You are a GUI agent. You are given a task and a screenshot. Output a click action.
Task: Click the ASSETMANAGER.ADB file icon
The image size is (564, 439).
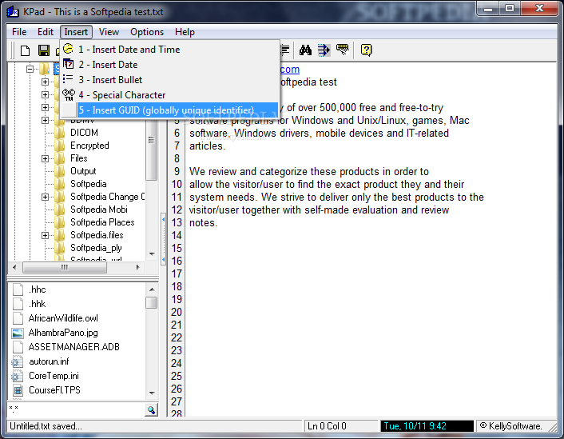pyautogui.click(x=18, y=347)
